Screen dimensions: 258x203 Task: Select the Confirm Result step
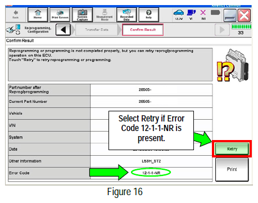tap(143, 30)
